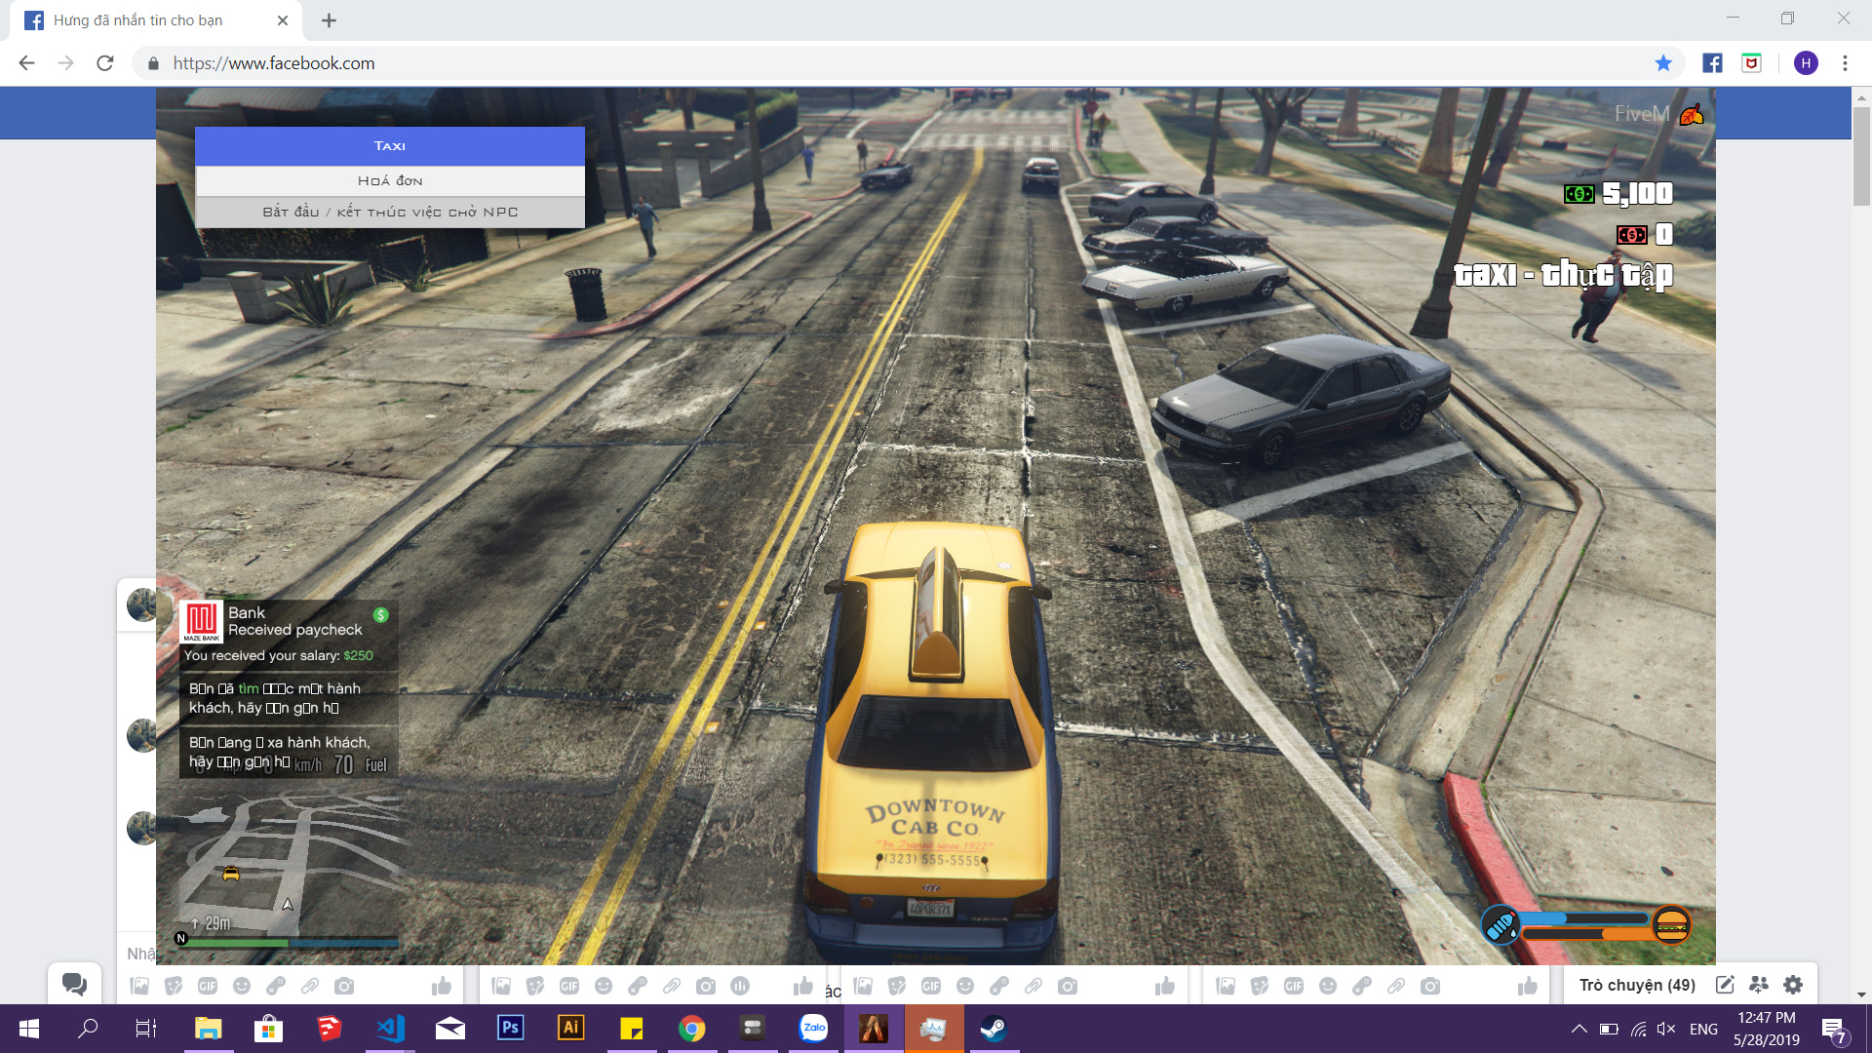The width and height of the screenshot is (1872, 1053).
Task: Click the first chat's sticker icon
Action: point(174,986)
